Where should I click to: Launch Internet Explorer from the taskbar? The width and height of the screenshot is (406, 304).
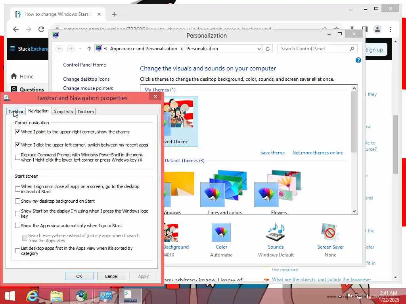click(33, 296)
